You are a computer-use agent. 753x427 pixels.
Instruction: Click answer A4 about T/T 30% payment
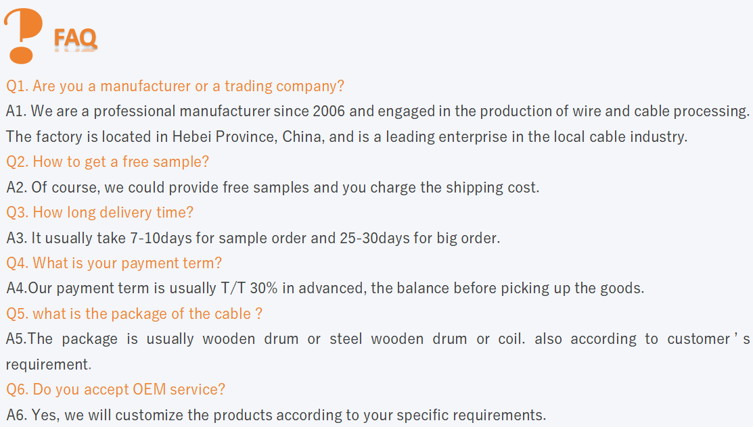pyautogui.click(x=325, y=288)
